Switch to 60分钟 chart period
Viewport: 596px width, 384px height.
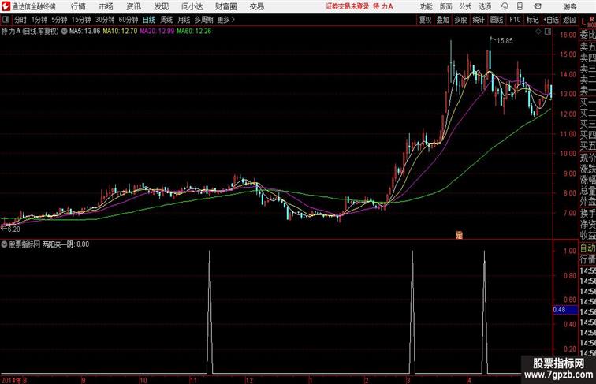click(x=129, y=20)
